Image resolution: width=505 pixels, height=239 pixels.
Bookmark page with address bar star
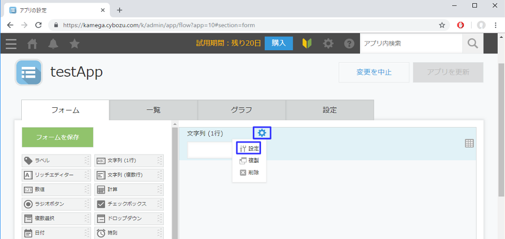click(442, 25)
